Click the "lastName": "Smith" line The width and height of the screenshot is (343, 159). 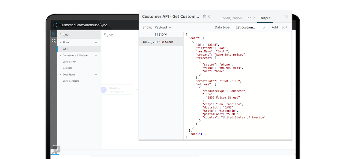click(212, 51)
